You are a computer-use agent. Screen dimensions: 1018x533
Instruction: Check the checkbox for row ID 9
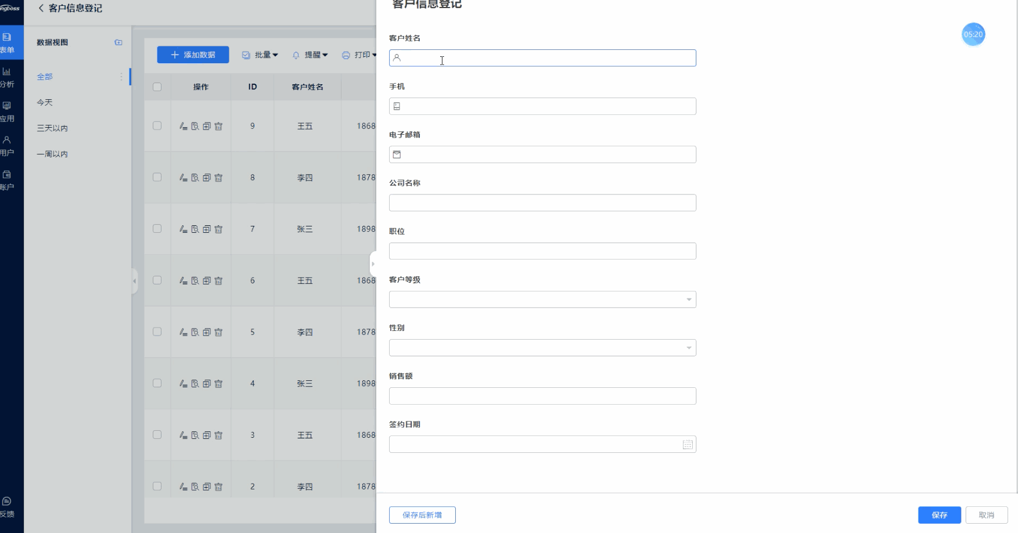click(157, 126)
